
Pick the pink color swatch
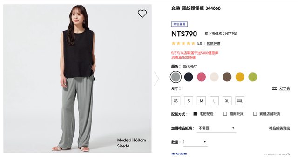[x=201, y=77]
